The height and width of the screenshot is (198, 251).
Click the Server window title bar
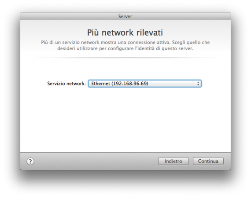125,16
